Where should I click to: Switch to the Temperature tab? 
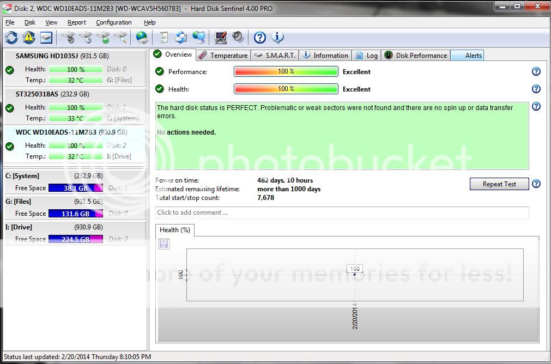click(x=223, y=55)
